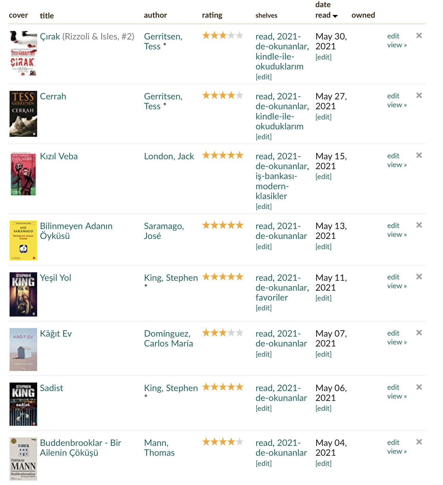Open Kızıl Veba book cover image

click(23, 174)
